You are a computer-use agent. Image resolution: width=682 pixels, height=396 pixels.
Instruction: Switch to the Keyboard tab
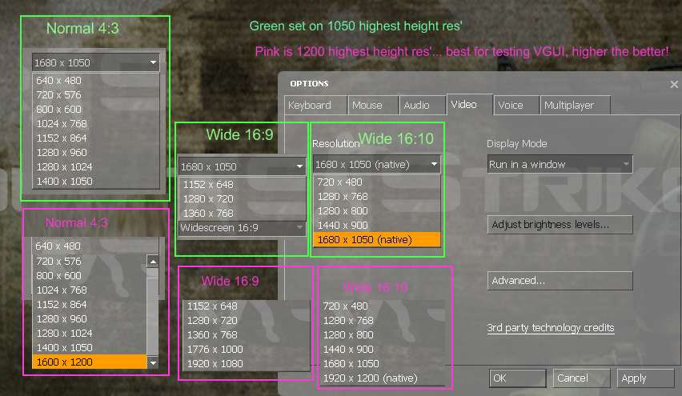(310, 105)
